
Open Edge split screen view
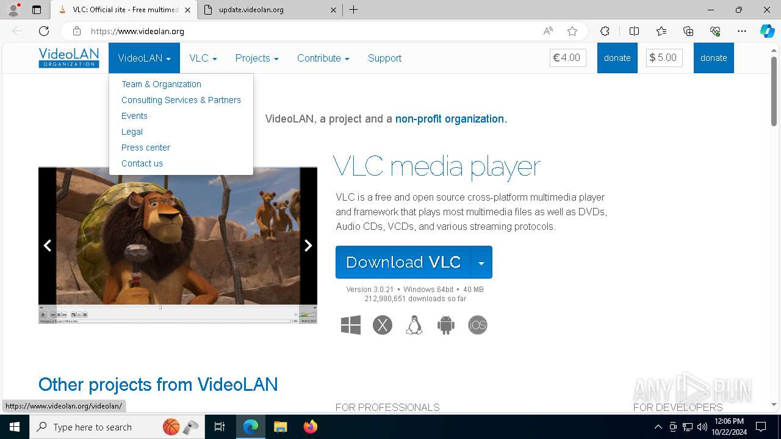(x=634, y=31)
